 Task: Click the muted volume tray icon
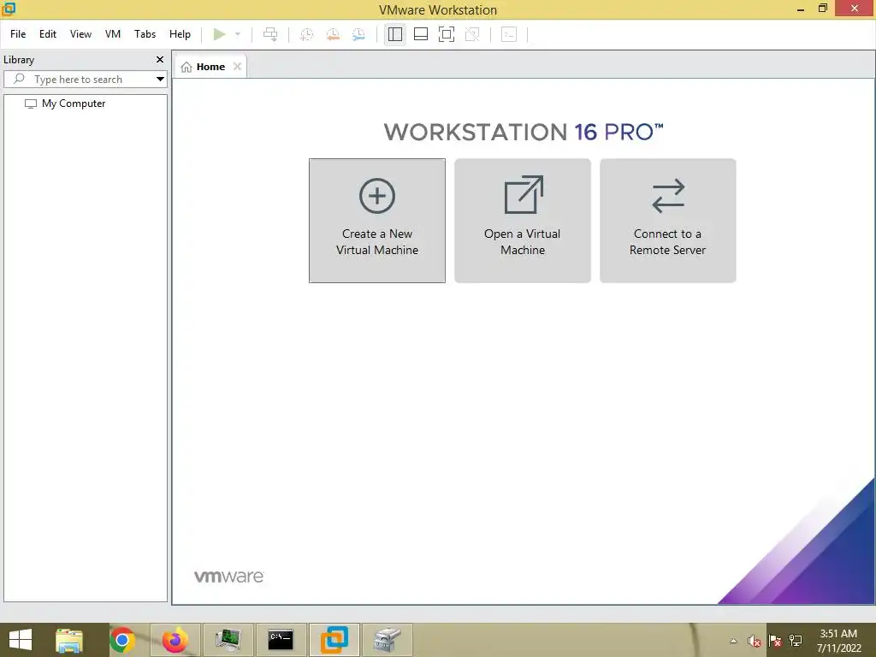pos(754,641)
